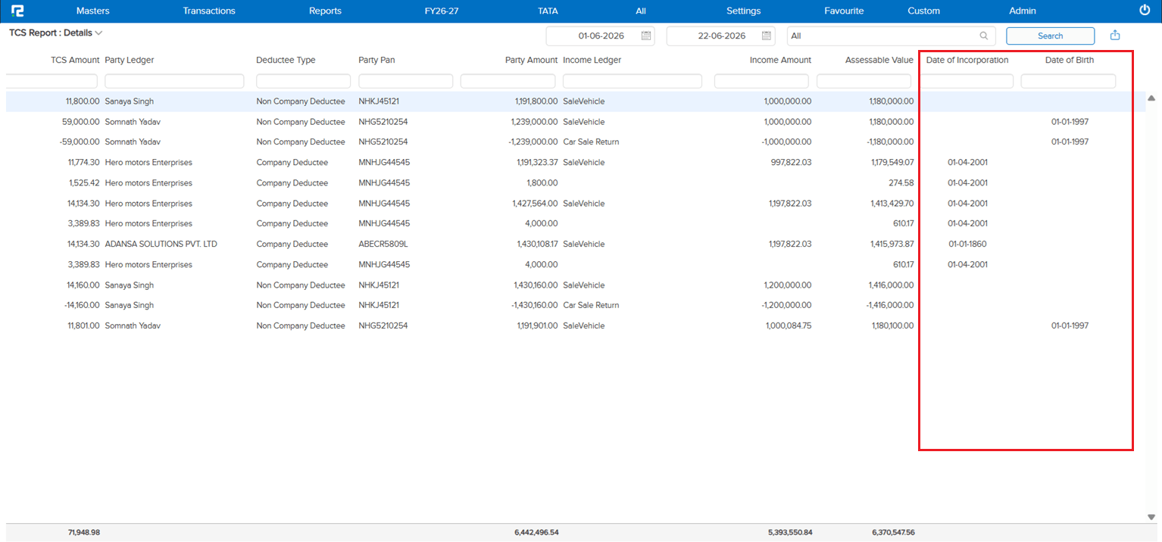Click the Deductee Type filter box
The width and height of the screenshot is (1162, 542).
[x=303, y=81]
